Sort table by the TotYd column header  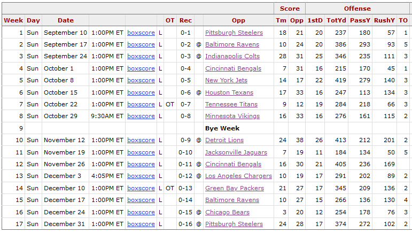coord(336,20)
